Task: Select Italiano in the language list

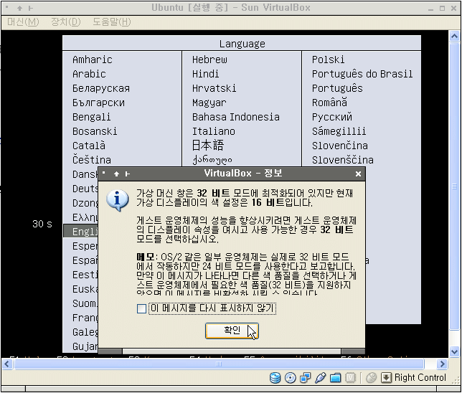Action: [x=214, y=131]
